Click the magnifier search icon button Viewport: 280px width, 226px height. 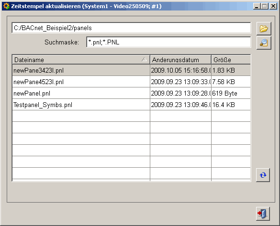tap(264, 43)
